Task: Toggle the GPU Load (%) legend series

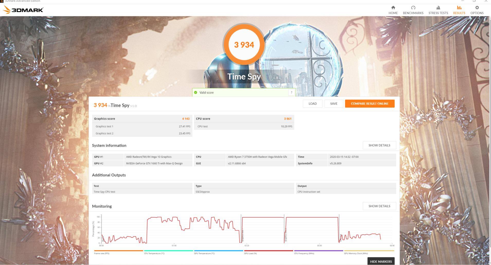Action: tap(250, 253)
